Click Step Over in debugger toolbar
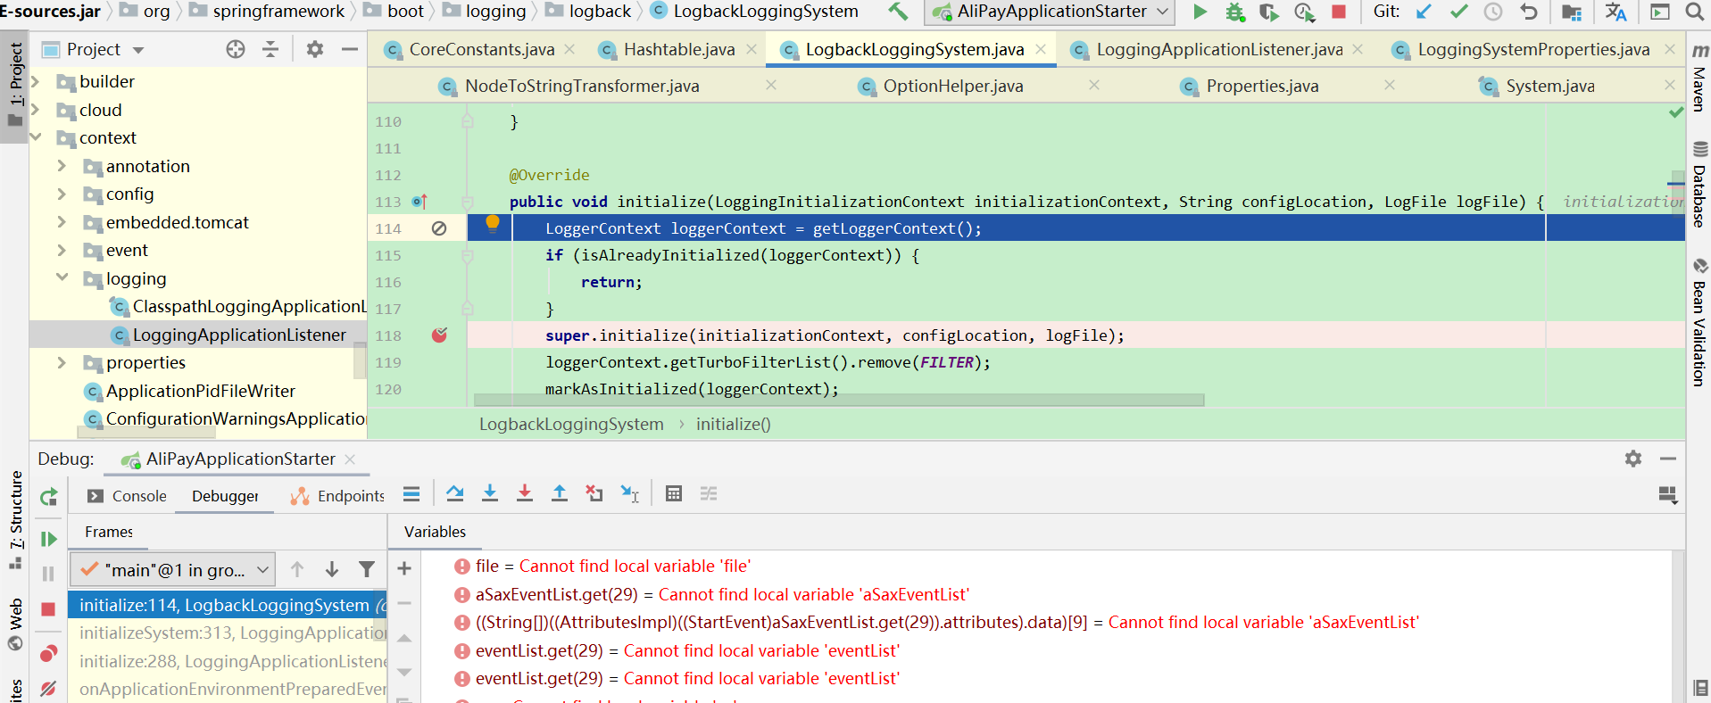This screenshot has width=1711, height=703. (x=455, y=493)
